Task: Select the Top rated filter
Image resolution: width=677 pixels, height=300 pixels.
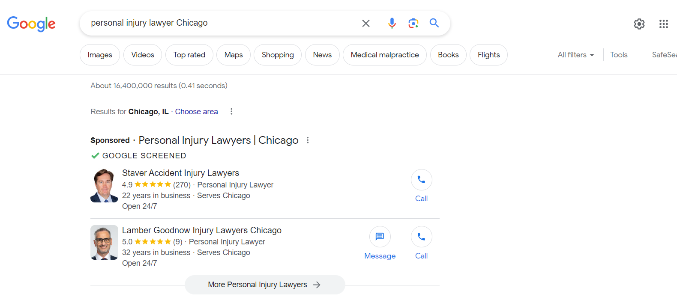Action: pos(189,55)
